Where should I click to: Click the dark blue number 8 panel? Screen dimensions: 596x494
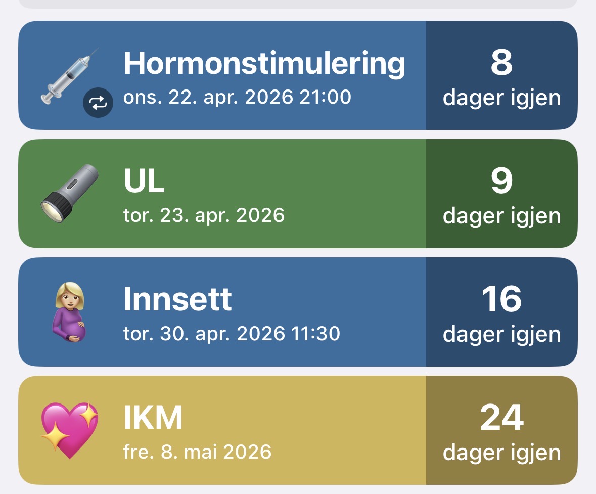pos(501,63)
